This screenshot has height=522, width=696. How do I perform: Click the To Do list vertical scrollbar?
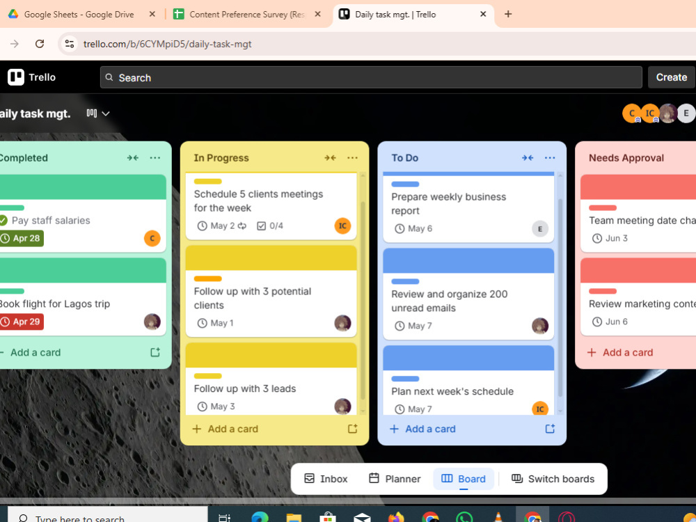click(560, 298)
